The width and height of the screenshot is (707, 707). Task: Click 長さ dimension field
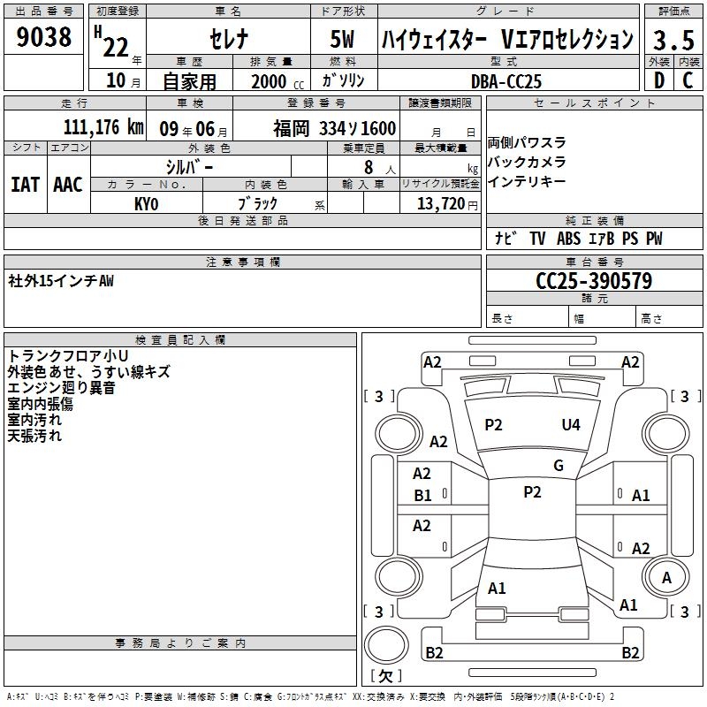click(527, 316)
